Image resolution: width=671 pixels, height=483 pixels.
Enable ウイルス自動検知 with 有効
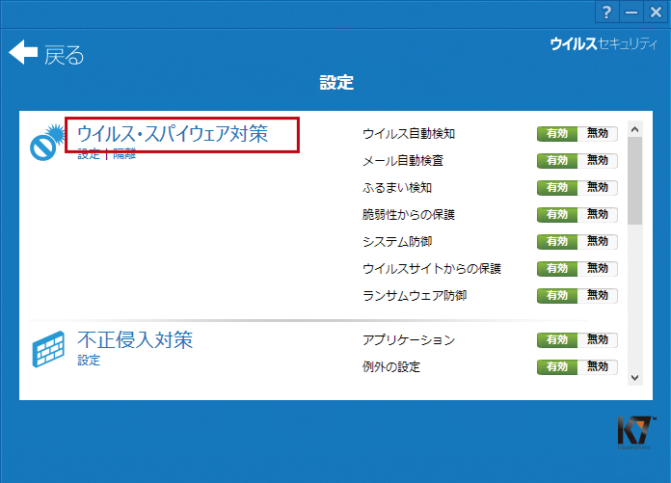(x=557, y=133)
